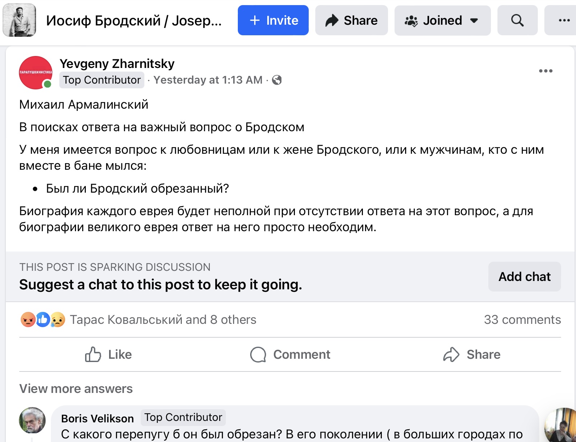This screenshot has height=442, width=576.
Task: Open Boris Velikson's profile name link
Action: click(97, 418)
